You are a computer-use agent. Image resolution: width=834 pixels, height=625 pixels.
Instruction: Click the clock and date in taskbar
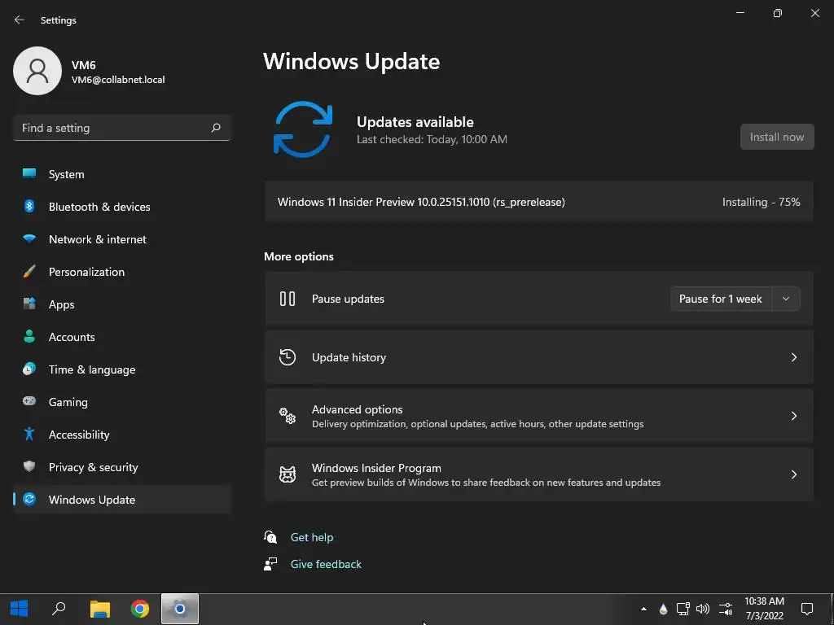click(764, 609)
